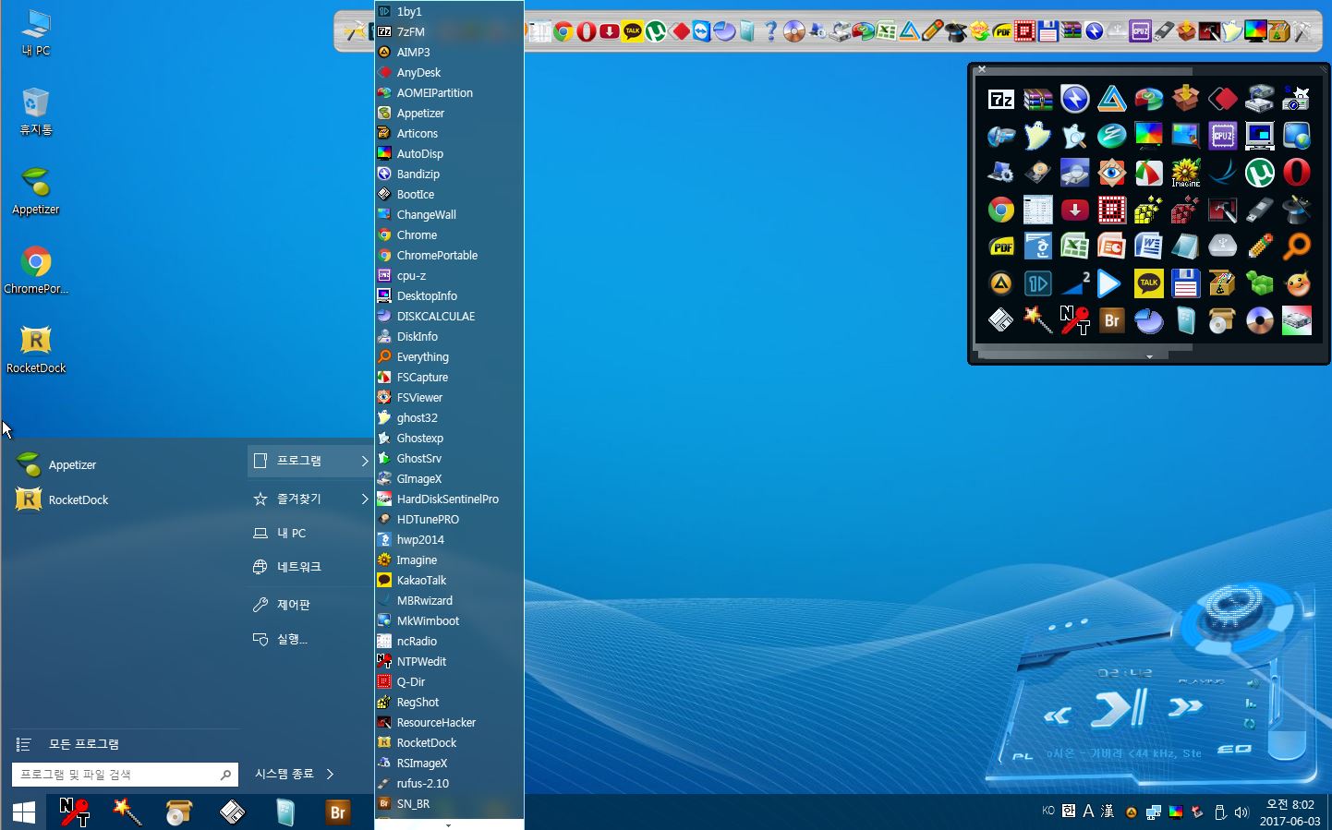
Task: Click the volume speaker tray icon
Action: click(1241, 812)
